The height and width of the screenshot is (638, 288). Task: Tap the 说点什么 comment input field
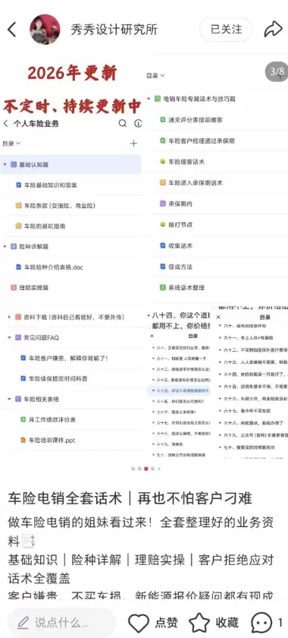click(x=61, y=623)
